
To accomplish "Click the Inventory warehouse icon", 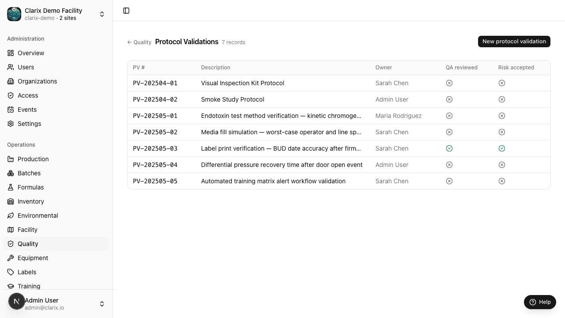I will 11,201.
